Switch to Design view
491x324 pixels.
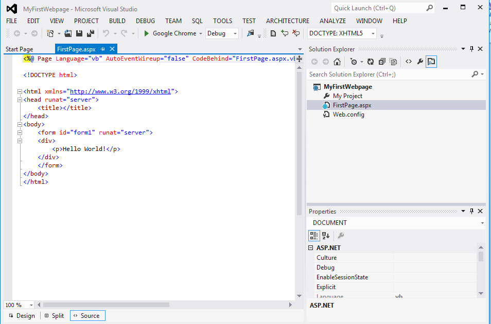(x=22, y=316)
